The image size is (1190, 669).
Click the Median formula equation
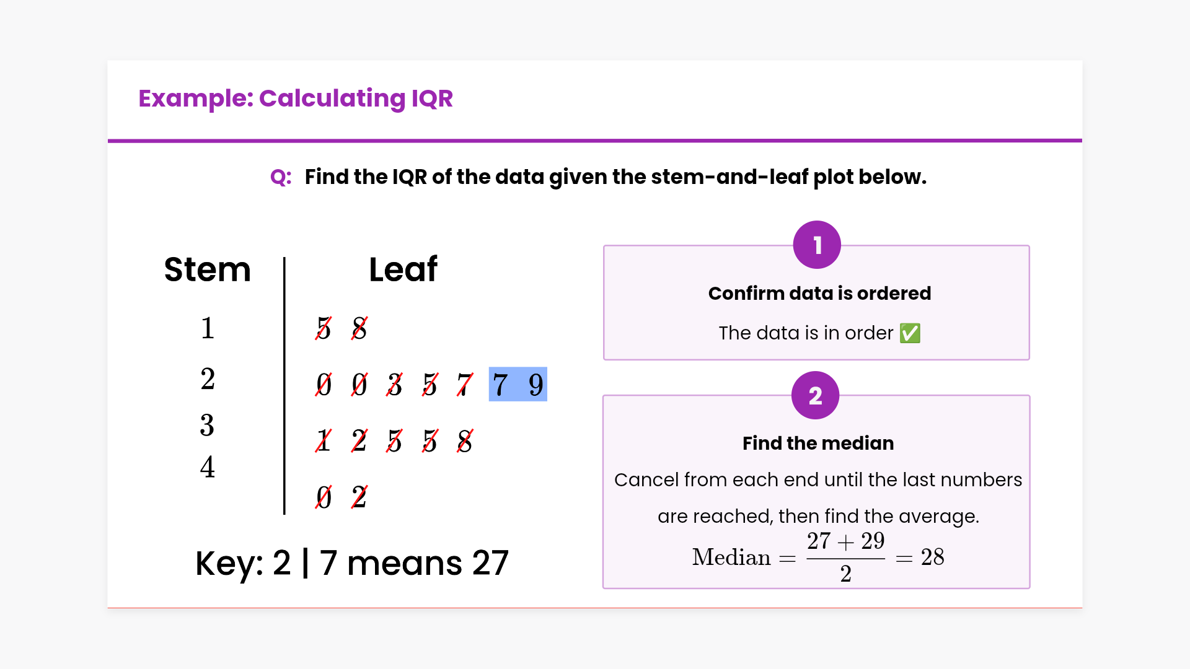click(x=818, y=557)
